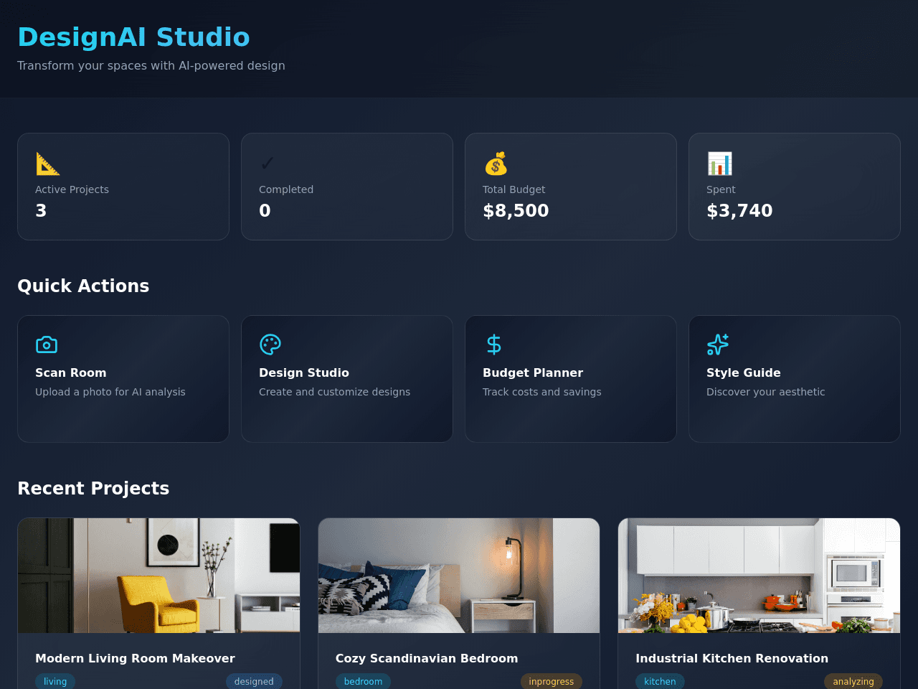Click the 'analyzing' status badge
The height and width of the screenshot is (689, 918).
(853, 681)
